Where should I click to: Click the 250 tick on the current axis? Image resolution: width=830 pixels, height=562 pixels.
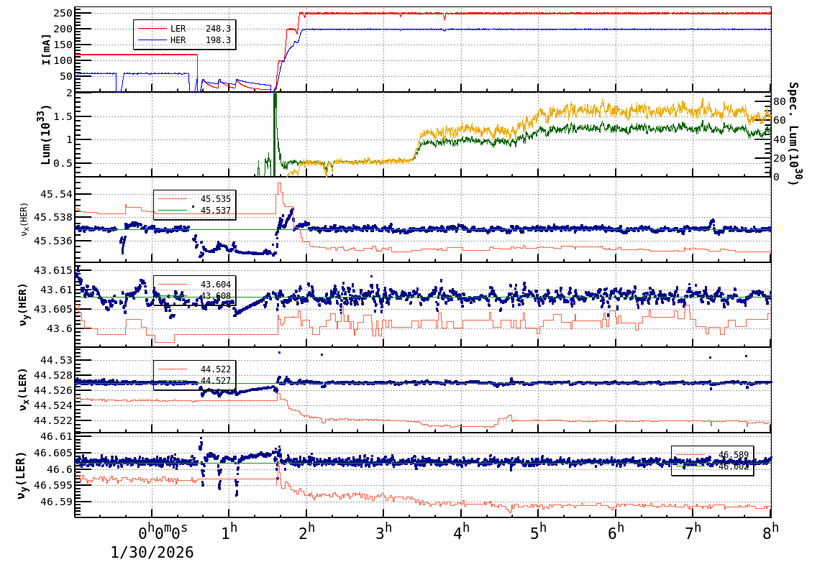63,13
